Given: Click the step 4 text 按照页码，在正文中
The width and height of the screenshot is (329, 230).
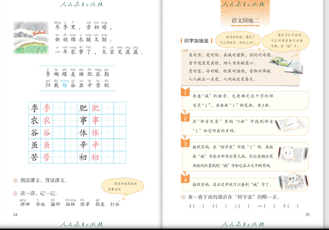Looking at the screenshot, I should point(232,185).
